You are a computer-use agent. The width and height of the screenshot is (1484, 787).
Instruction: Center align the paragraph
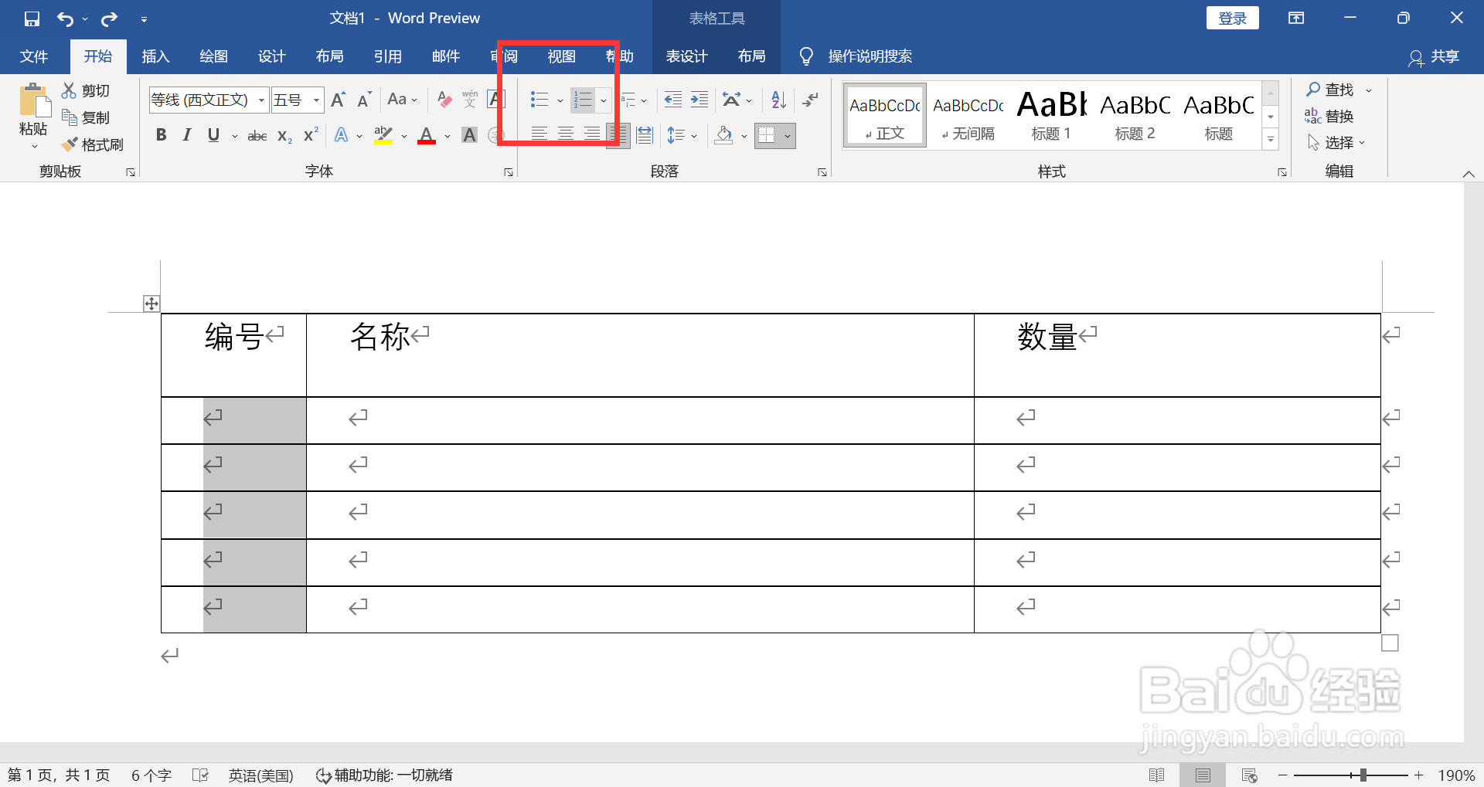click(565, 133)
